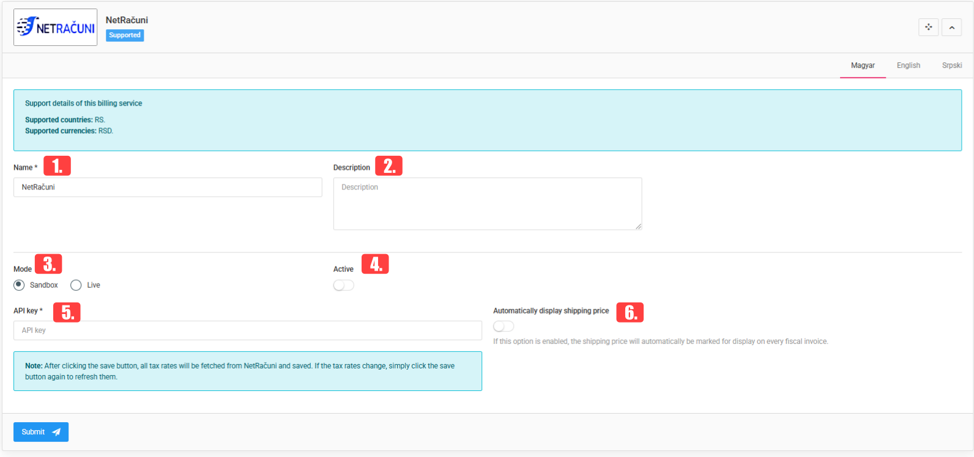This screenshot has height=457, width=974.
Task: Click red marker 1 beside Name
Action: point(57,166)
